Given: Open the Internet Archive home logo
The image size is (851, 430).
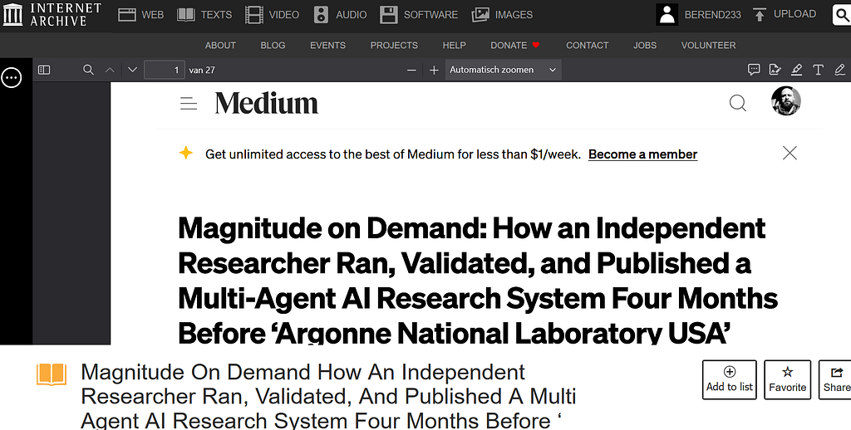Looking at the screenshot, I should pos(52,15).
